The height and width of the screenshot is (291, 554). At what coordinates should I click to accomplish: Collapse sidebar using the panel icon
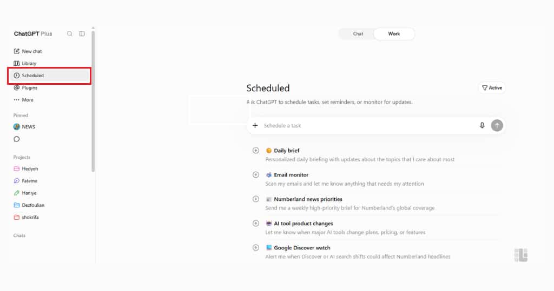coord(82,34)
